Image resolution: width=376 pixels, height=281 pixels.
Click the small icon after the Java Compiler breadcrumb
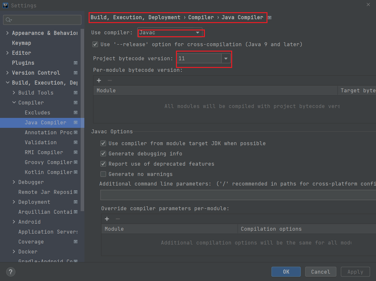tap(269, 18)
